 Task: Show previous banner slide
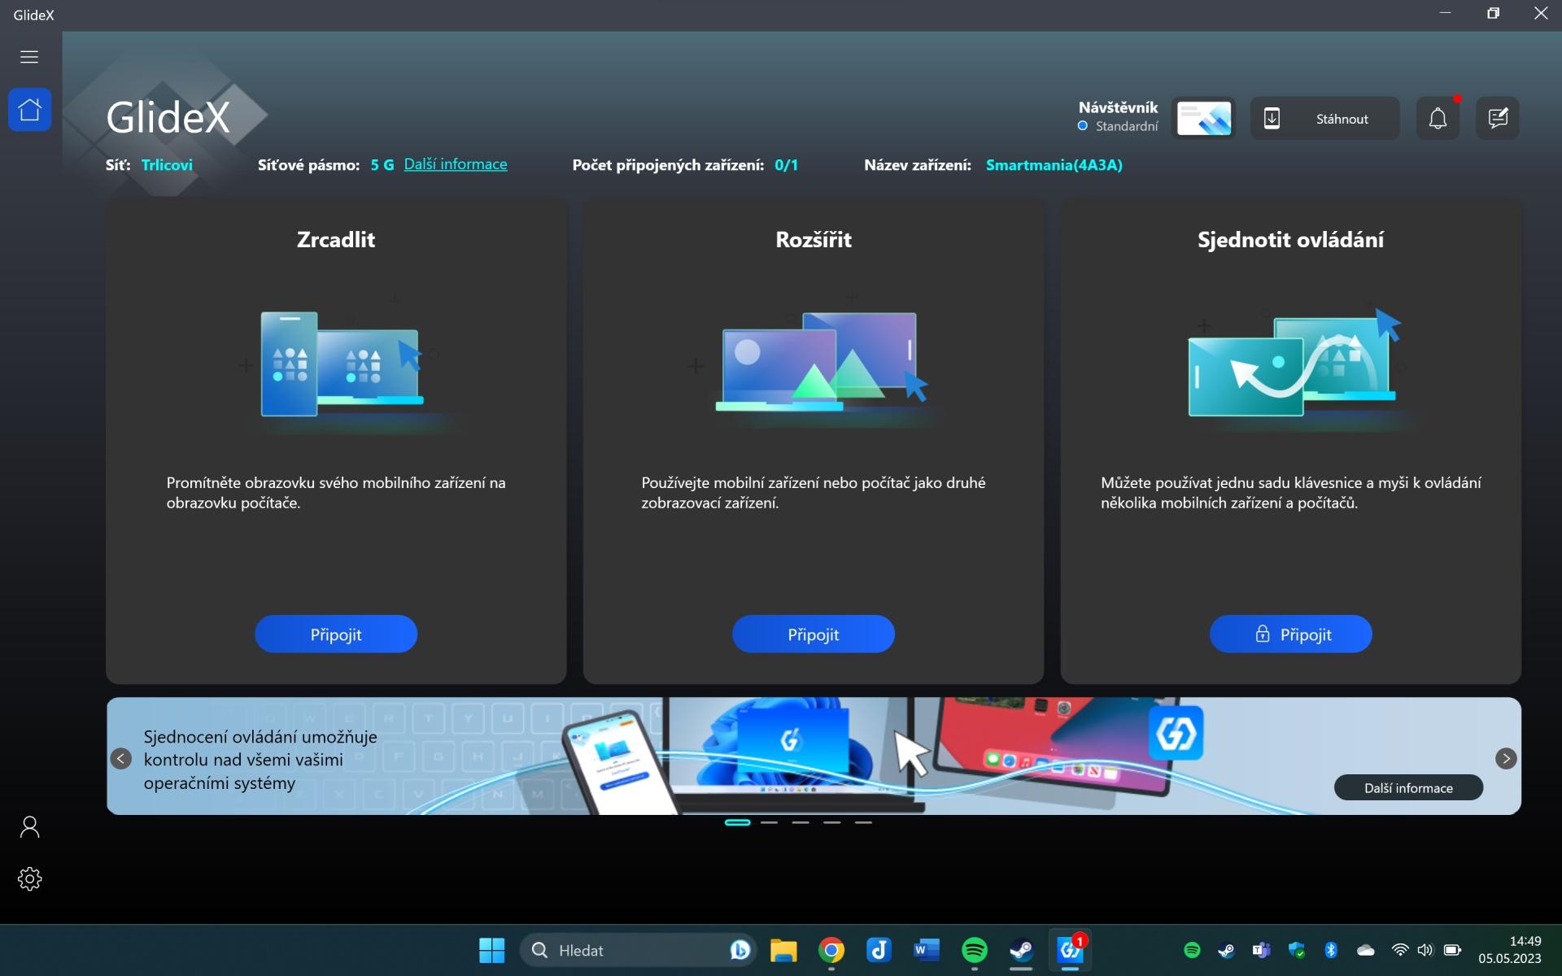[x=121, y=758]
